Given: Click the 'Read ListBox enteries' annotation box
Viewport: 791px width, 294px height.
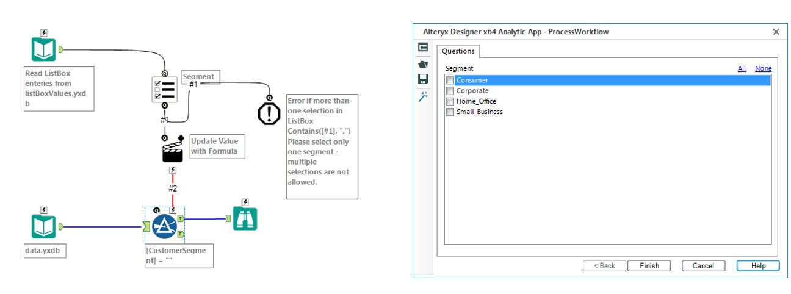Looking at the screenshot, I should tap(60, 88).
